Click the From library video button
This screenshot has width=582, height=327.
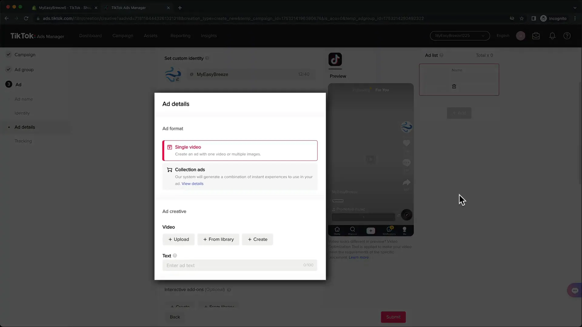pyautogui.click(x=218, y=239)
